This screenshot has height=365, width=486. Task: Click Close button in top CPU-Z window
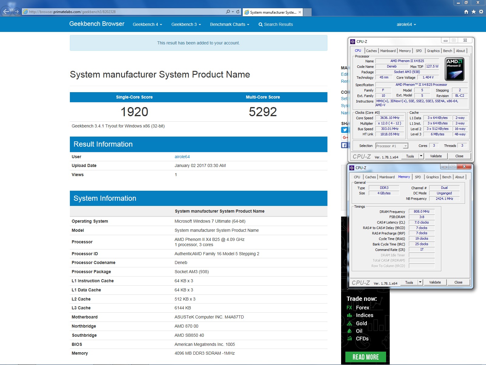tap(459, 156)
